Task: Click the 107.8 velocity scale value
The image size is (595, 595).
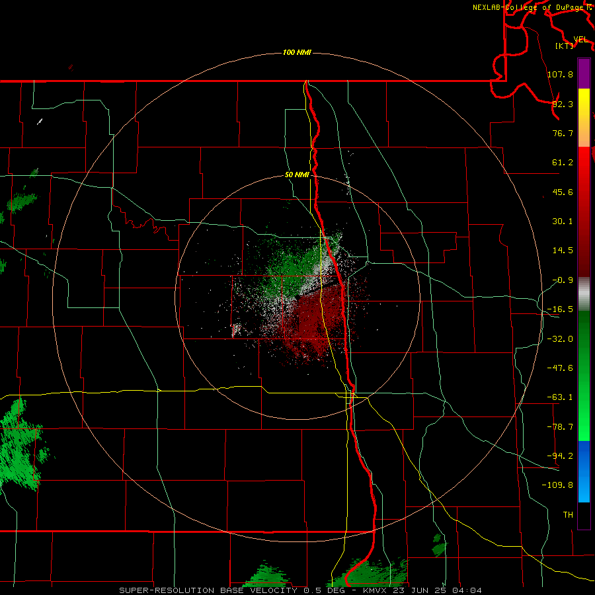Action: (560, 74)
